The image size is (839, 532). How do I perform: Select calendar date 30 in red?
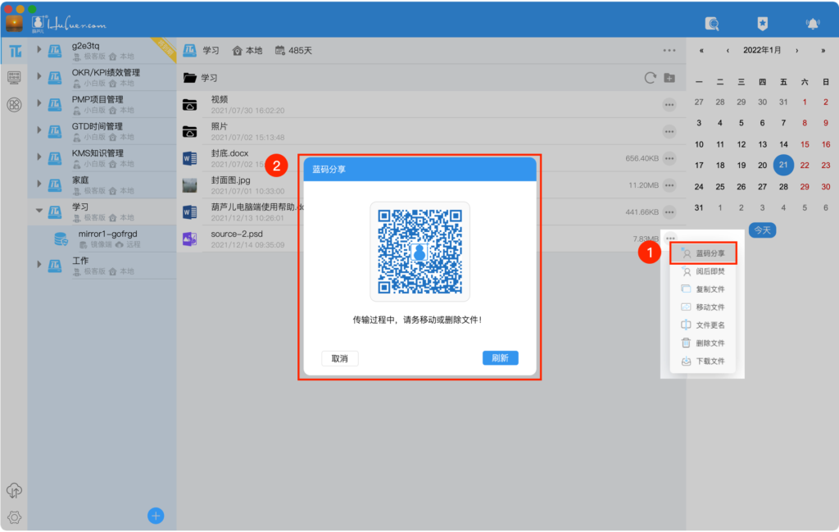[826, 187]
